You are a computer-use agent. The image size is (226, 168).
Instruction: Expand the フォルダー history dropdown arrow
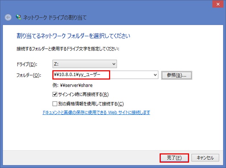pos(155,75)
